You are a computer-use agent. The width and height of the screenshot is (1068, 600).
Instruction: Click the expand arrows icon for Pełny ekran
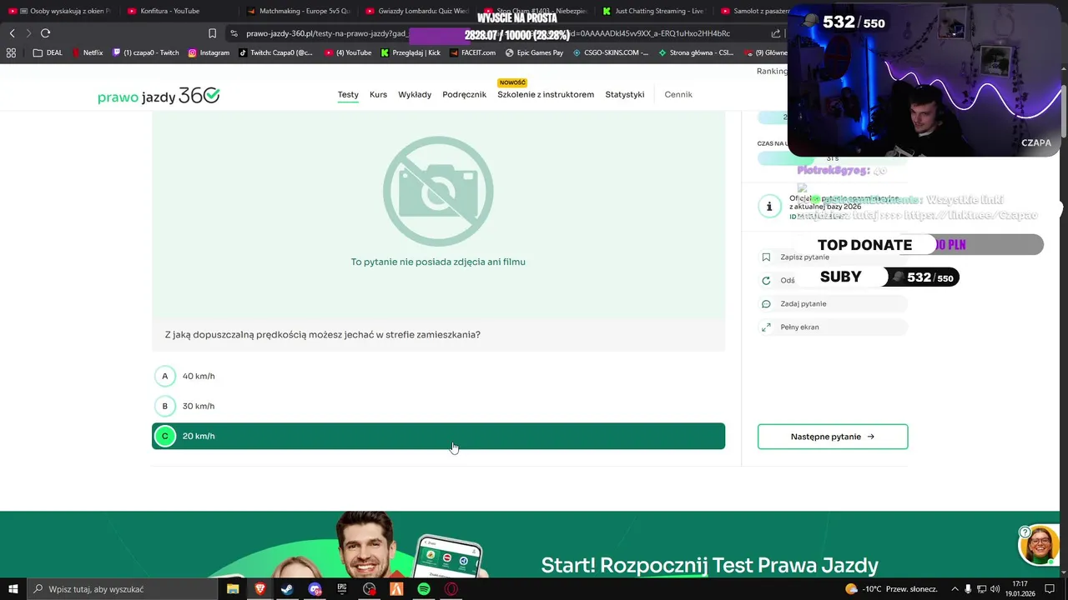point(766,327)
